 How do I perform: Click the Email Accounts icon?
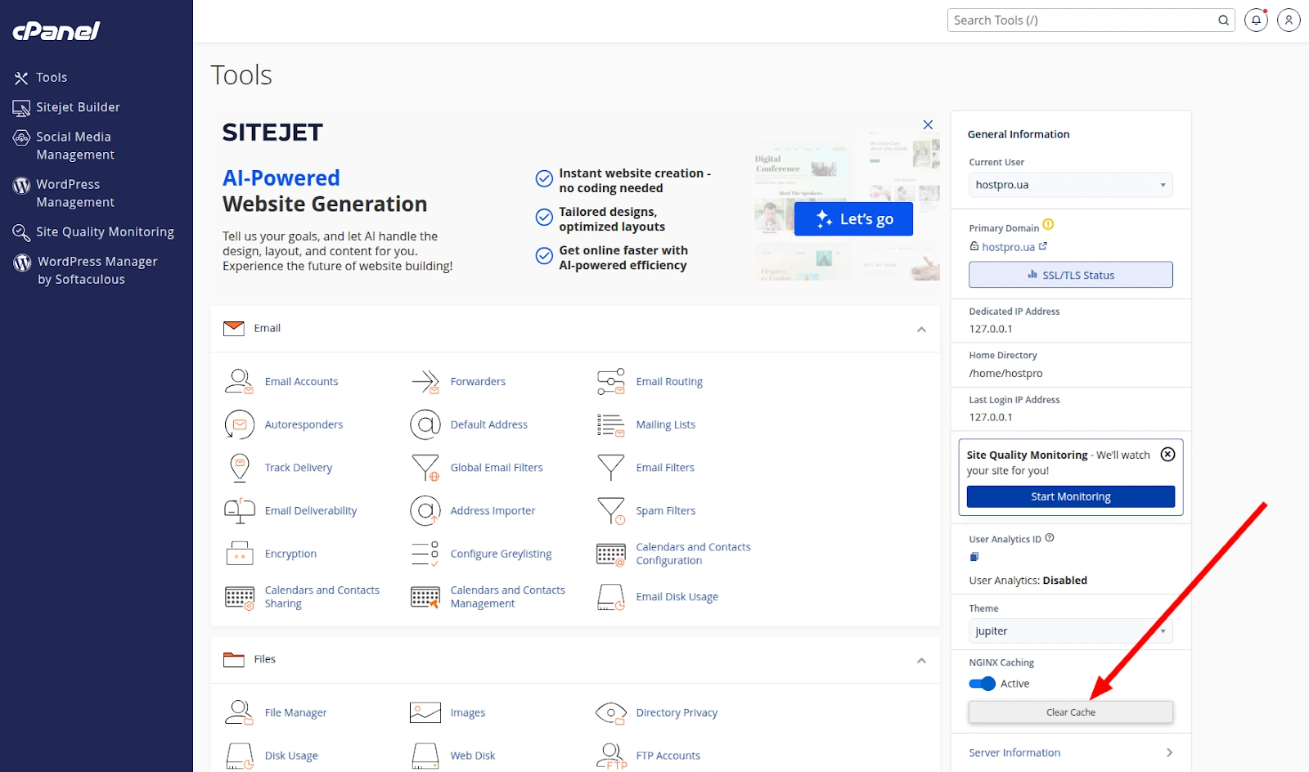239,382
